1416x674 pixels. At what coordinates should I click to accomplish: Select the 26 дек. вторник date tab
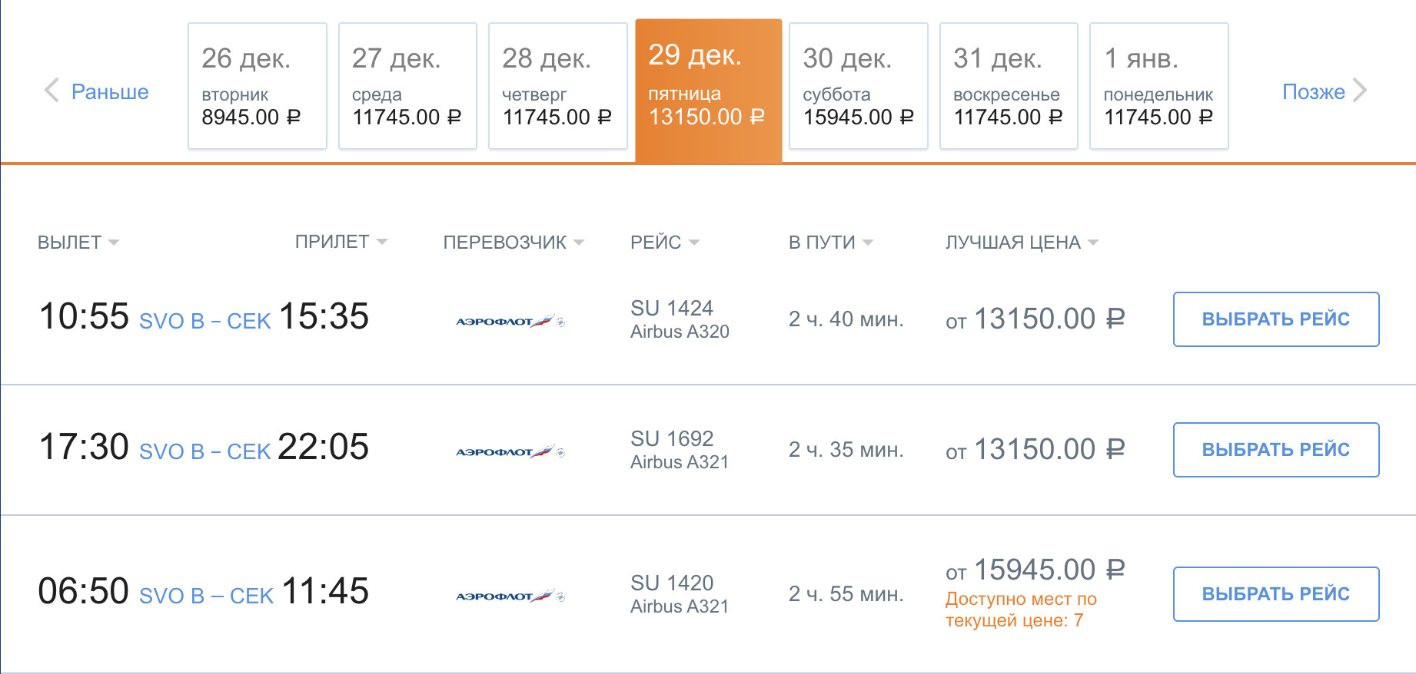point(257,86)
